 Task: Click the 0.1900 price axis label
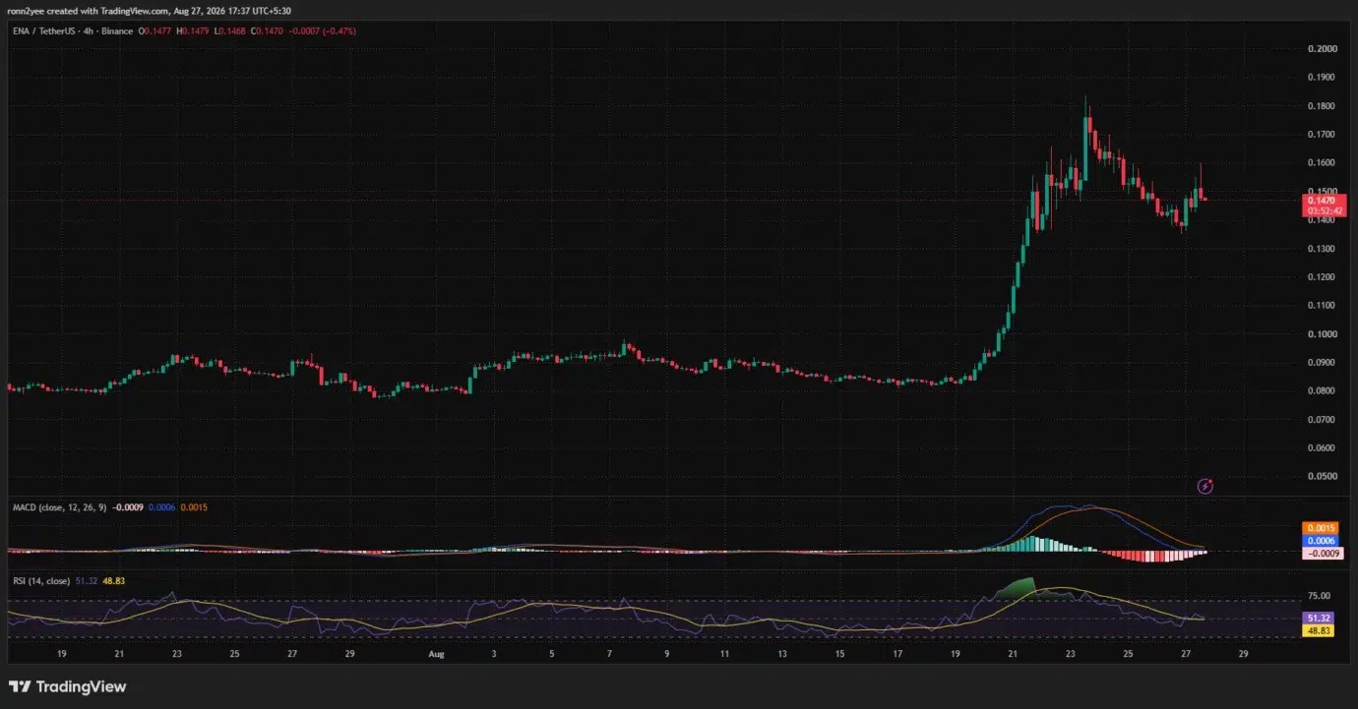1322,78
